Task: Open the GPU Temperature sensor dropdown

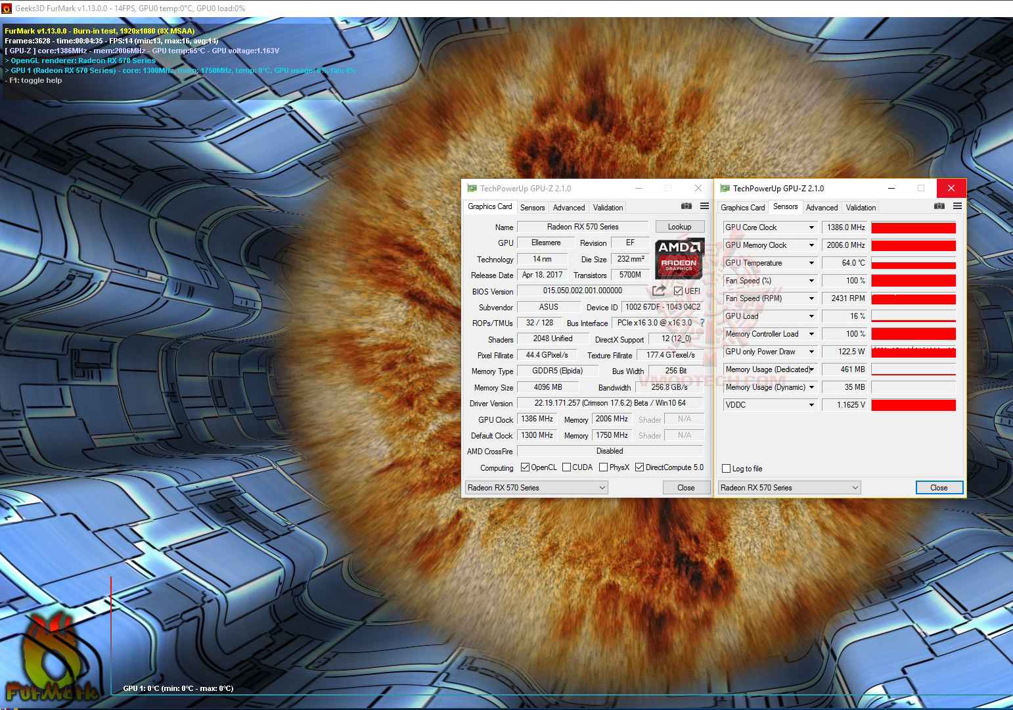Action: (811, 263)
